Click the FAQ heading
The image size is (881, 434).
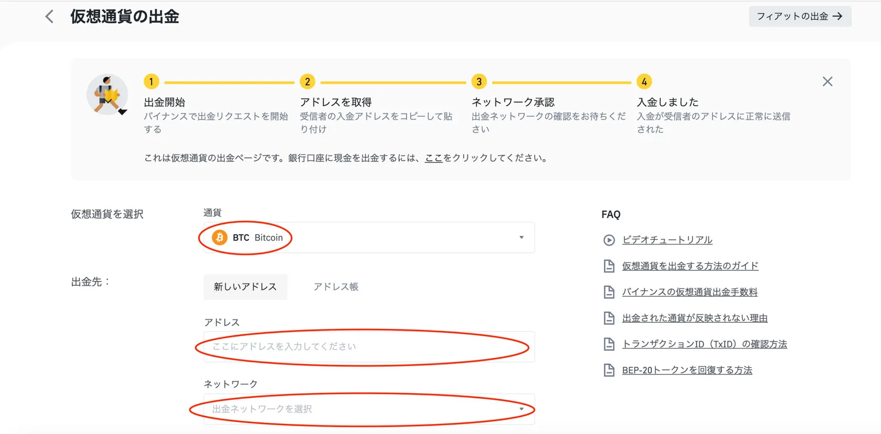pyautogui.click(x=611, y=214)
